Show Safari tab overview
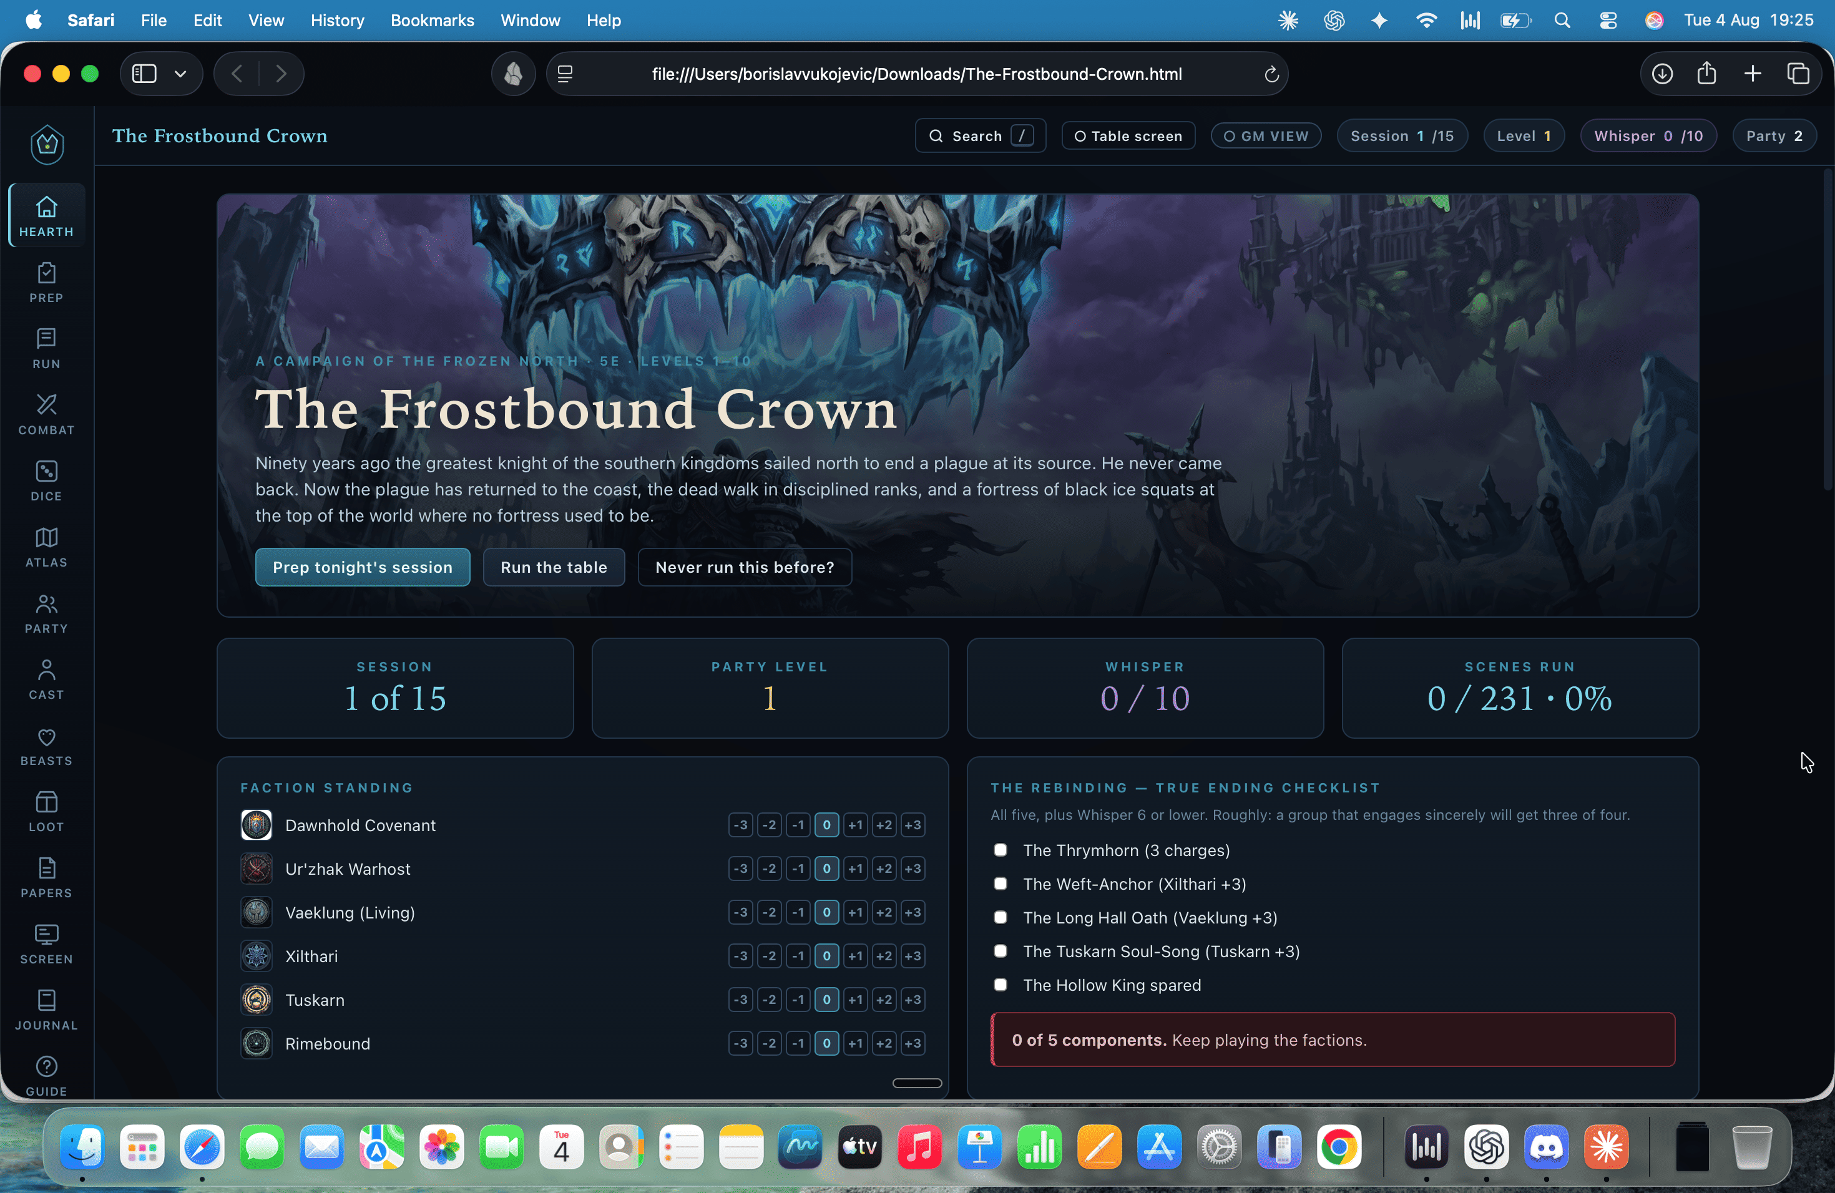The width and height of the screenshot is (1835, 1193). 1798,74
